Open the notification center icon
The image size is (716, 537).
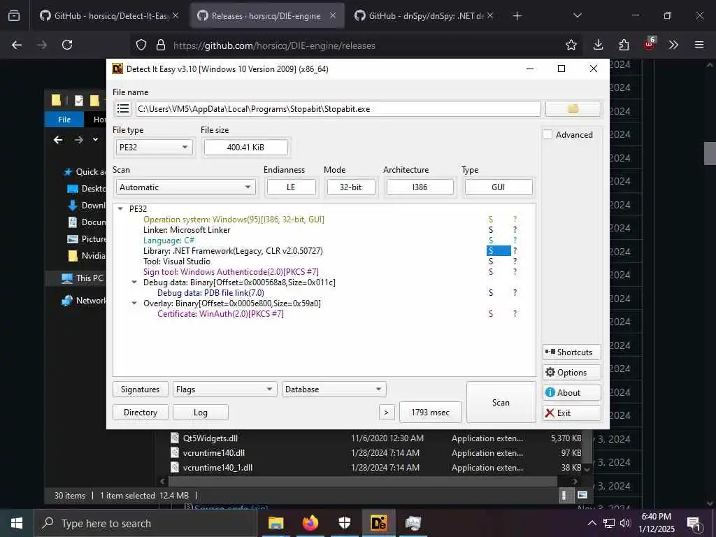(x=694, y=523)
